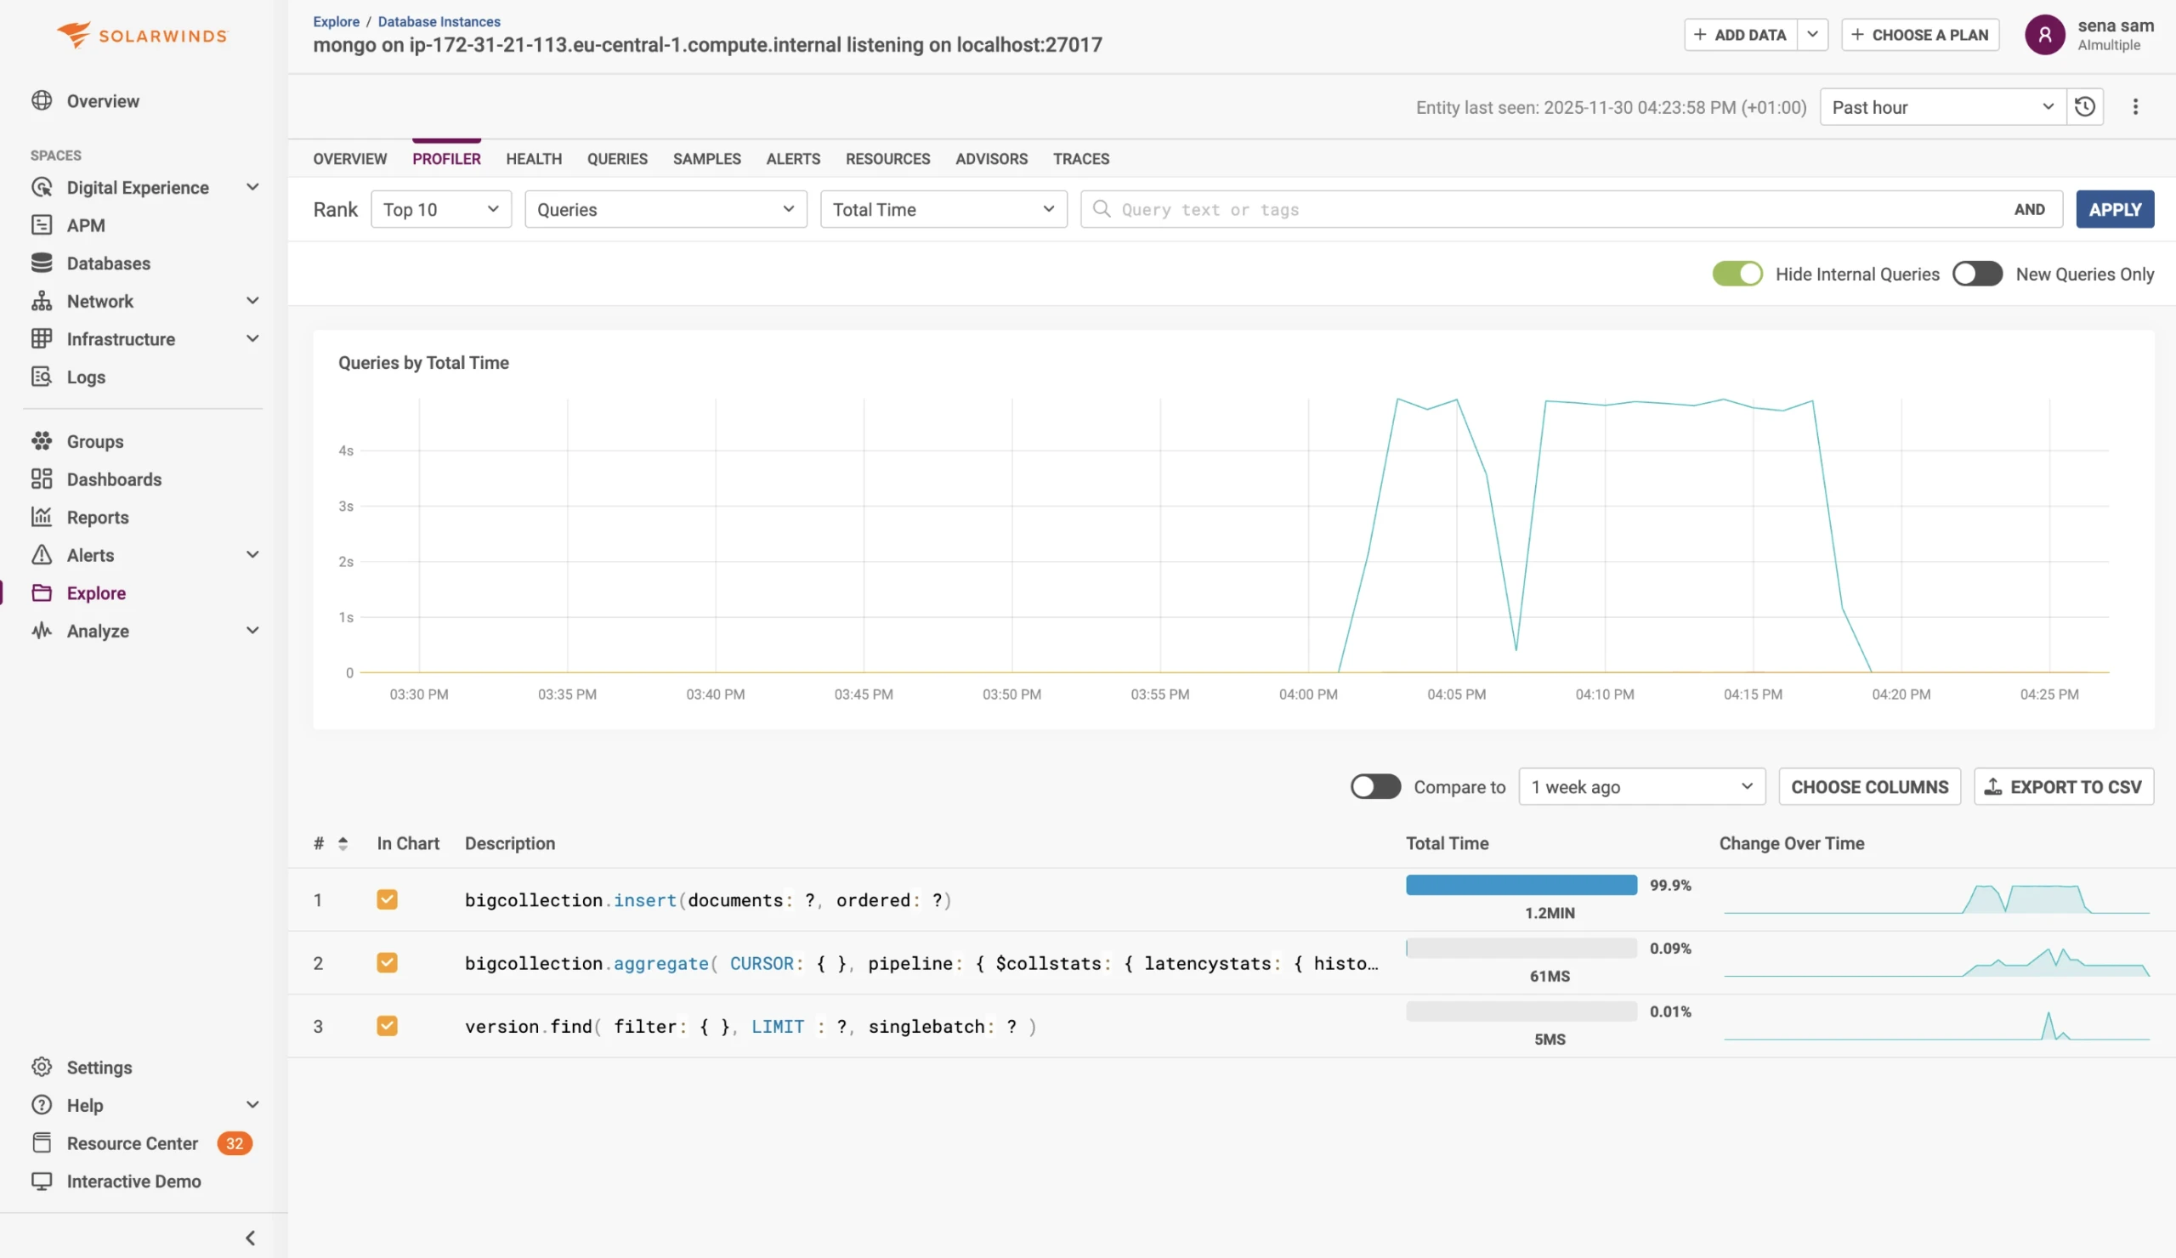Click the Databases stack icon
Image resolution: width=2176 pixels, height=1258 pixels.
tap(42, 263)
